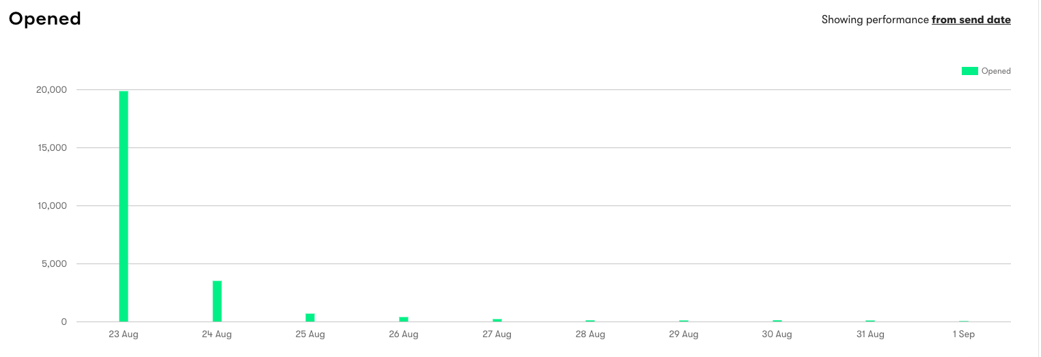Image resolution: width=1041 pixels, height=357 pixels.
Task: Click the 5,000 y-axis label
Action: (55, 264)
